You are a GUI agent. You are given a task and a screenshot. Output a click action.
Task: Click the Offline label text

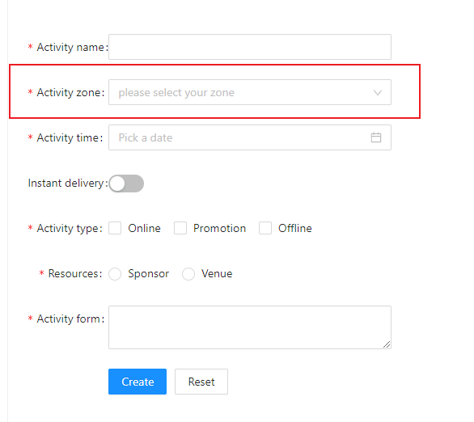[x=294, y=228]
